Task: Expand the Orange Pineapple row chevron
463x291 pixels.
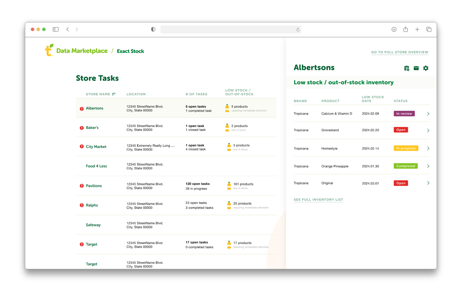Action: click(428, 166)
